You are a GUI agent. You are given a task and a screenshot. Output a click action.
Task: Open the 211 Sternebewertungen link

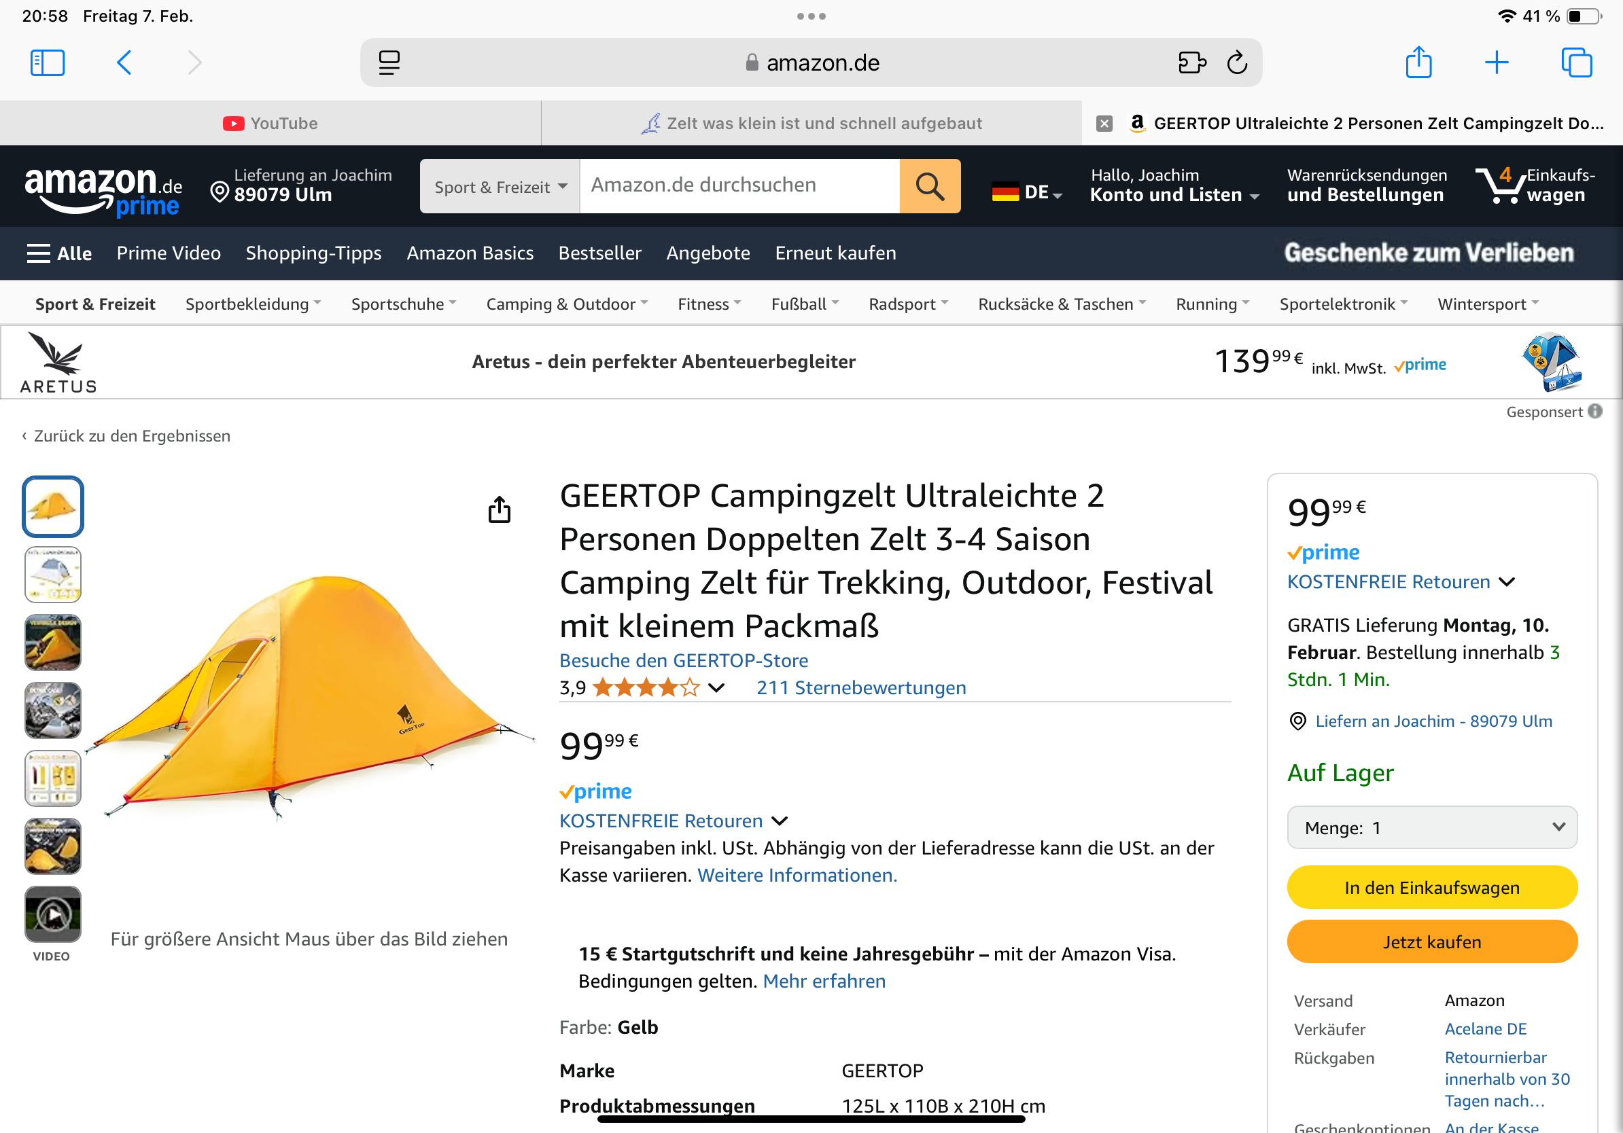860,687
